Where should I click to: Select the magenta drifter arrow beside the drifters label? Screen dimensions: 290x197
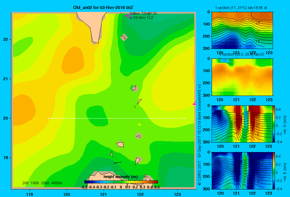pyautogui.click(x=128, y=16)
